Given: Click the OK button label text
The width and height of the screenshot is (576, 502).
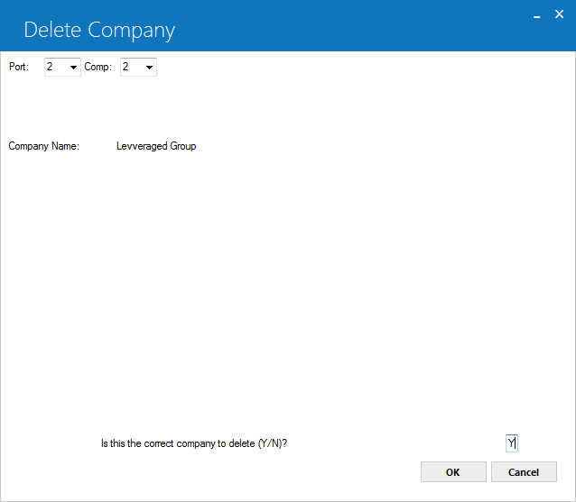Looking at the screenshot, I should pos(452,472).
